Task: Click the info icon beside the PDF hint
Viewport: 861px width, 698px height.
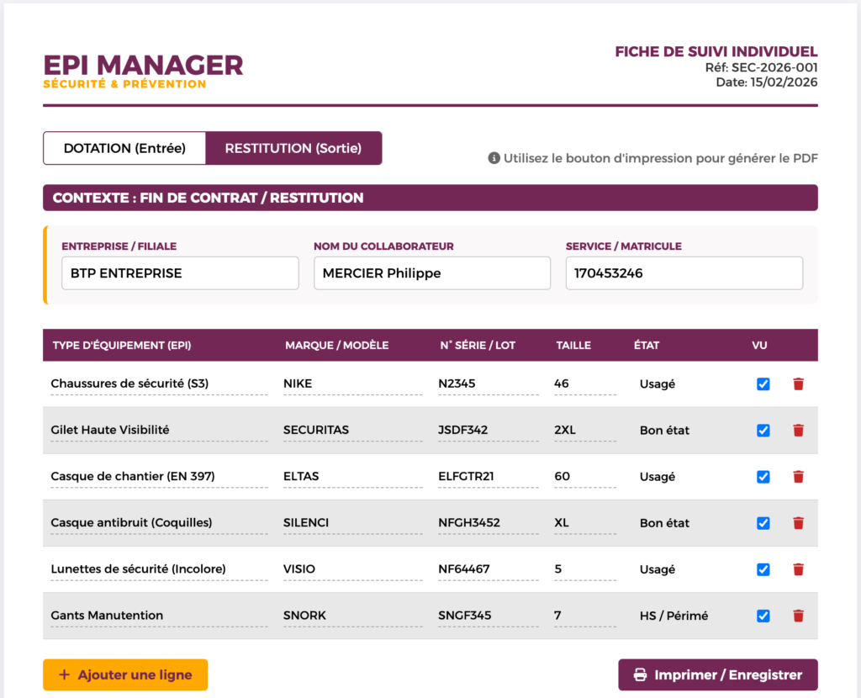Action: pos(494,158)
